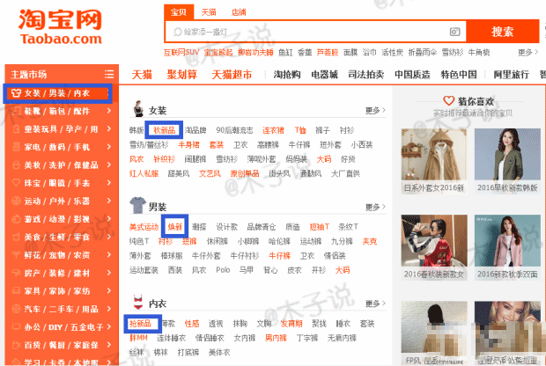Click the 秋新品 link under 女装

point(164,130)
